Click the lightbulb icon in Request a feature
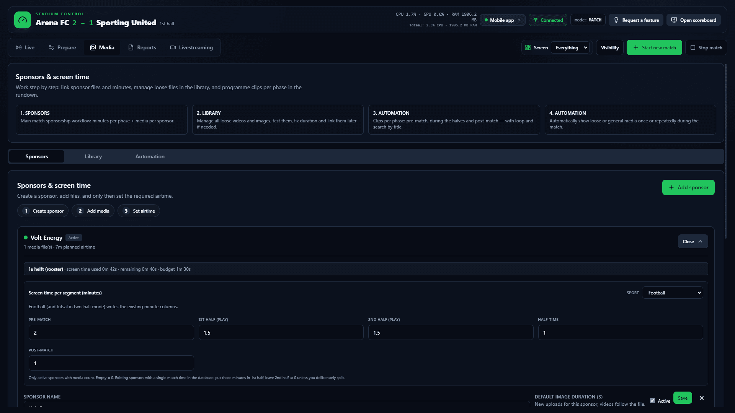 click(616, 20)
